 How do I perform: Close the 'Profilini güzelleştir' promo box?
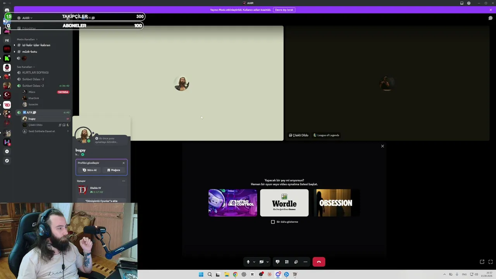124,163
